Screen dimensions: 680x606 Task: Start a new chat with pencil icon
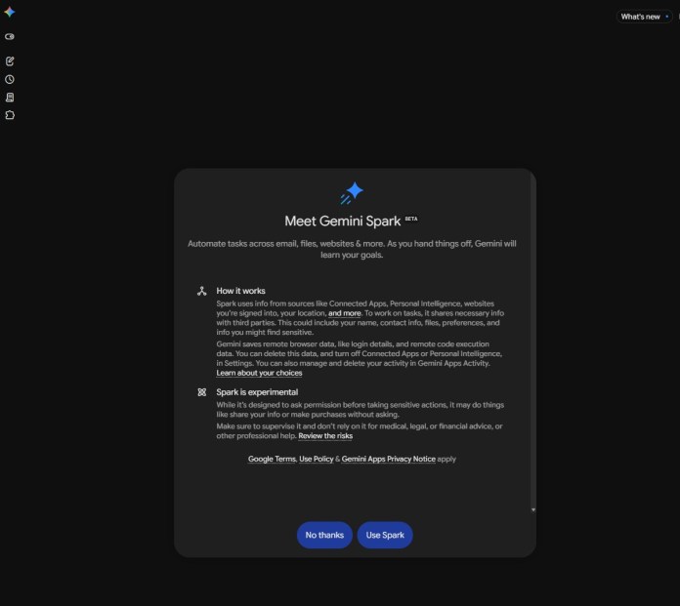[10, 61]
